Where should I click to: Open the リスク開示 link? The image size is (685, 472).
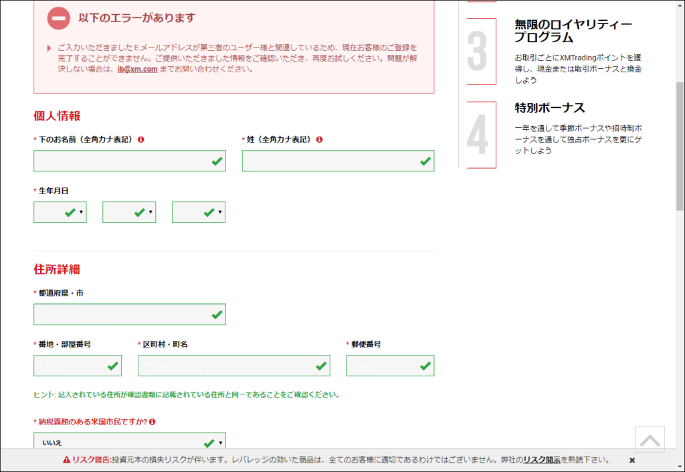point(542,460)
